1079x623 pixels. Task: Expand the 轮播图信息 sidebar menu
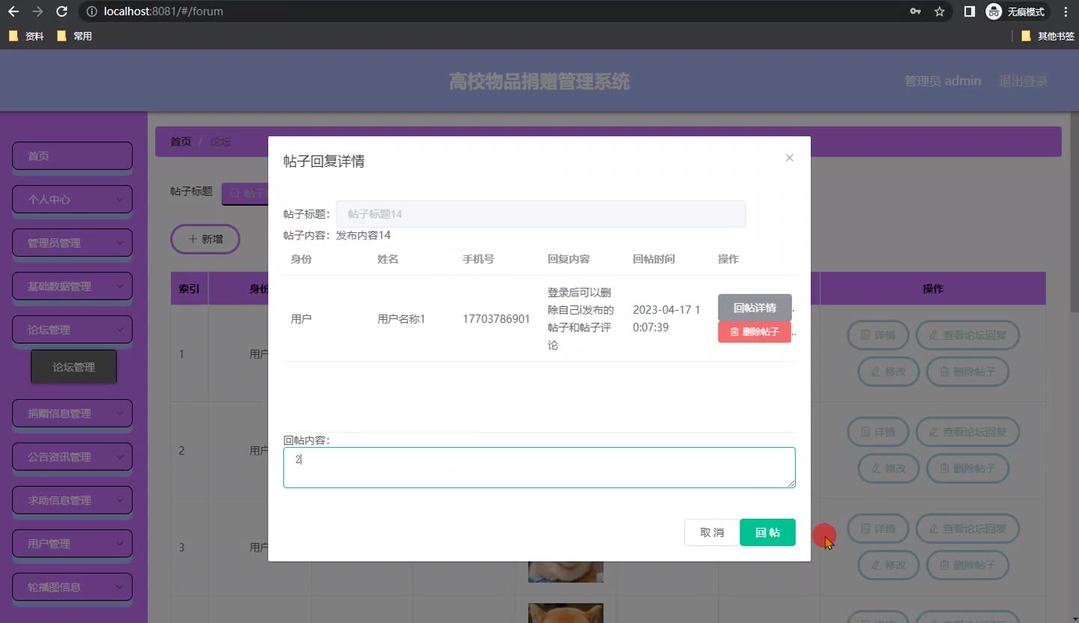point(73,587)
